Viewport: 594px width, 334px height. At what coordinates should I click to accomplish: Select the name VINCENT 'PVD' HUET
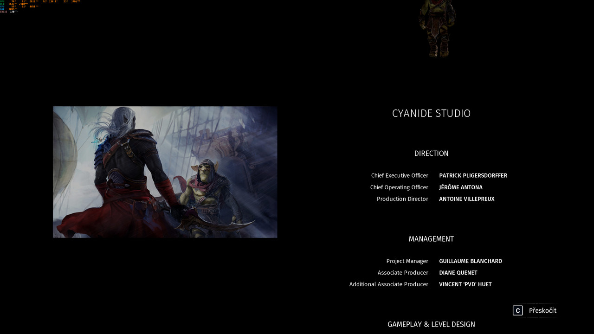point(465,284)
